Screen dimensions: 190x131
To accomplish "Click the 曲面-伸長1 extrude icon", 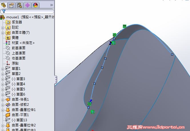I will [x=8, y=100].
